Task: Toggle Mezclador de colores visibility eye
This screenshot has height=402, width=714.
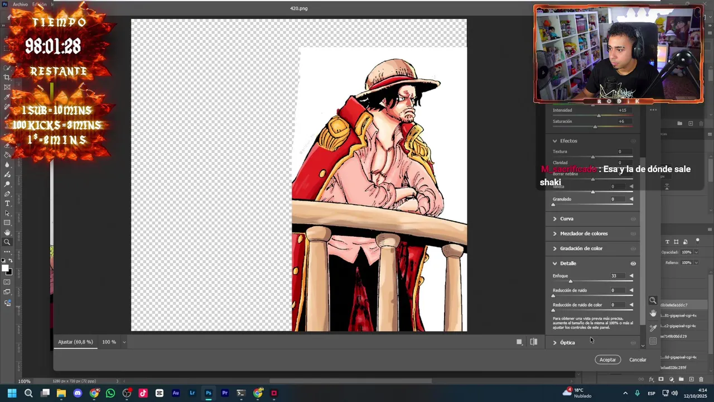Action: pos(633,234)
